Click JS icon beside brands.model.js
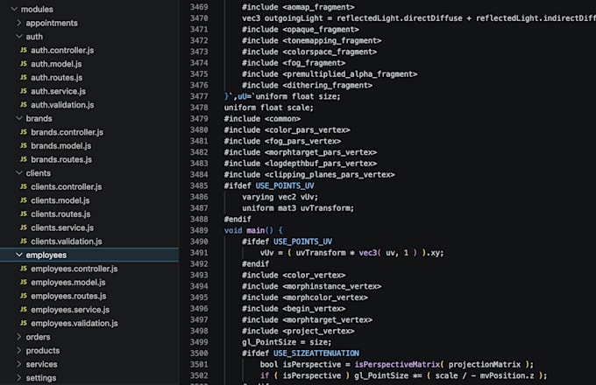Image resolution: width=596 pixels, height=385 pixels. coord(24,145)
